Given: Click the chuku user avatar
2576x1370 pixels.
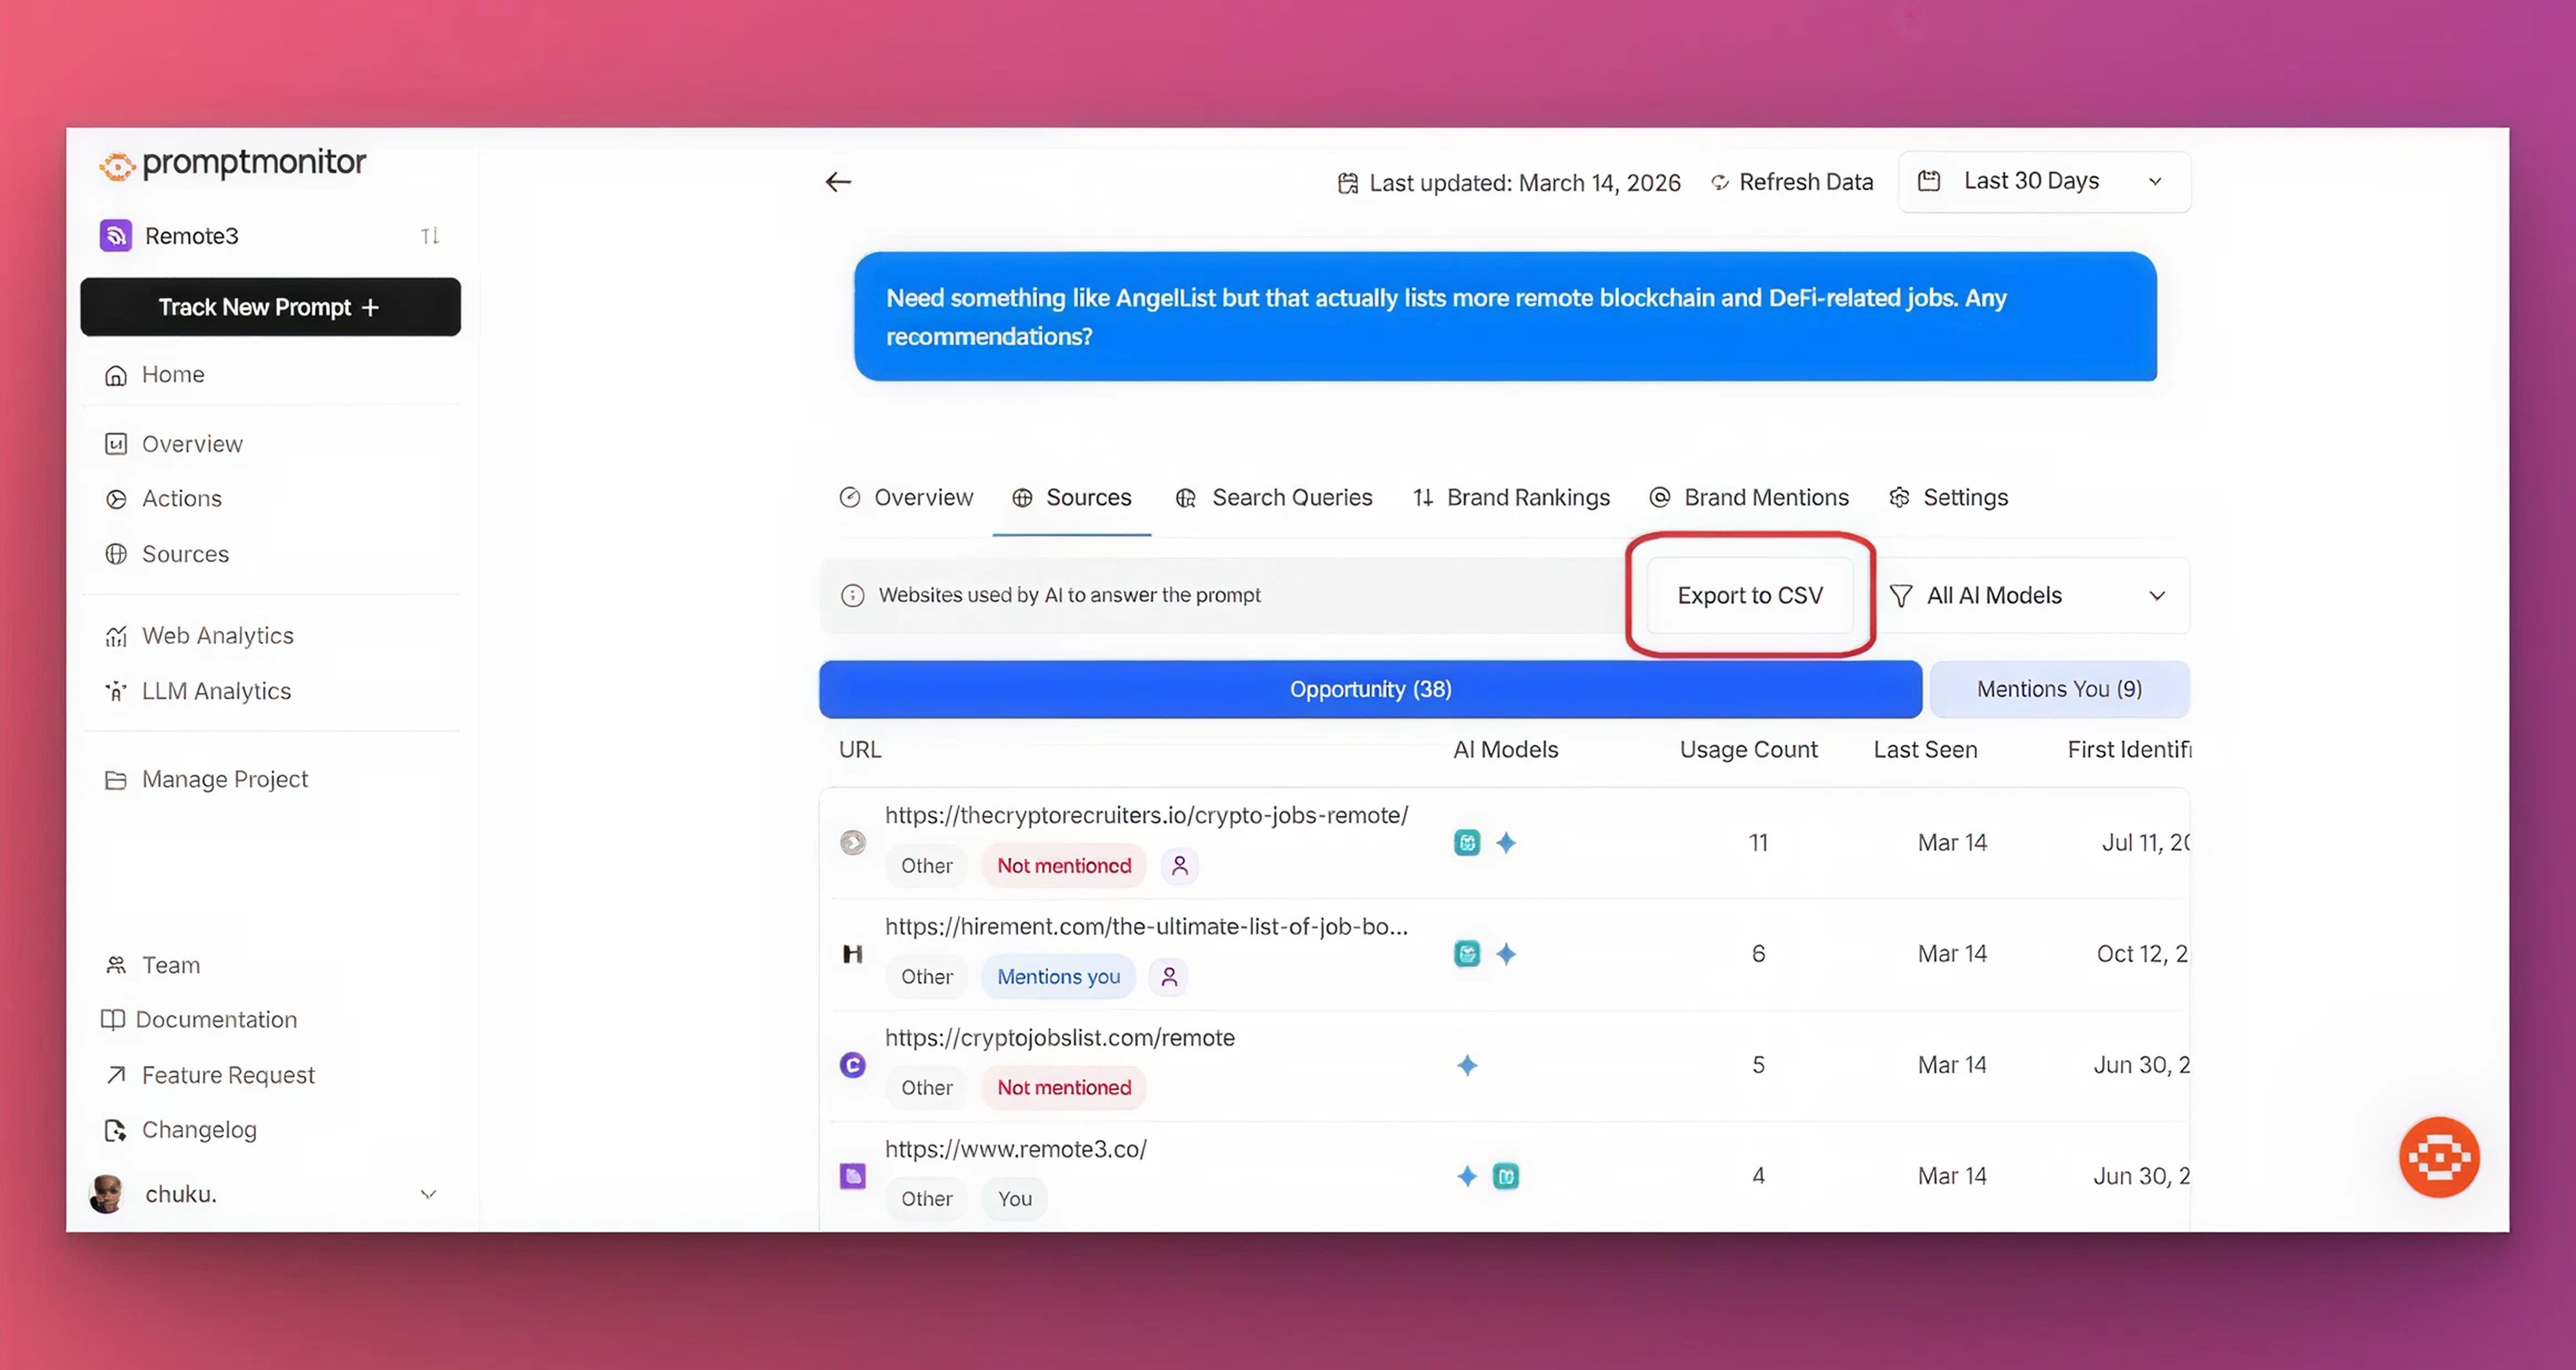Looking at the screenshot, I should 107,1194.
